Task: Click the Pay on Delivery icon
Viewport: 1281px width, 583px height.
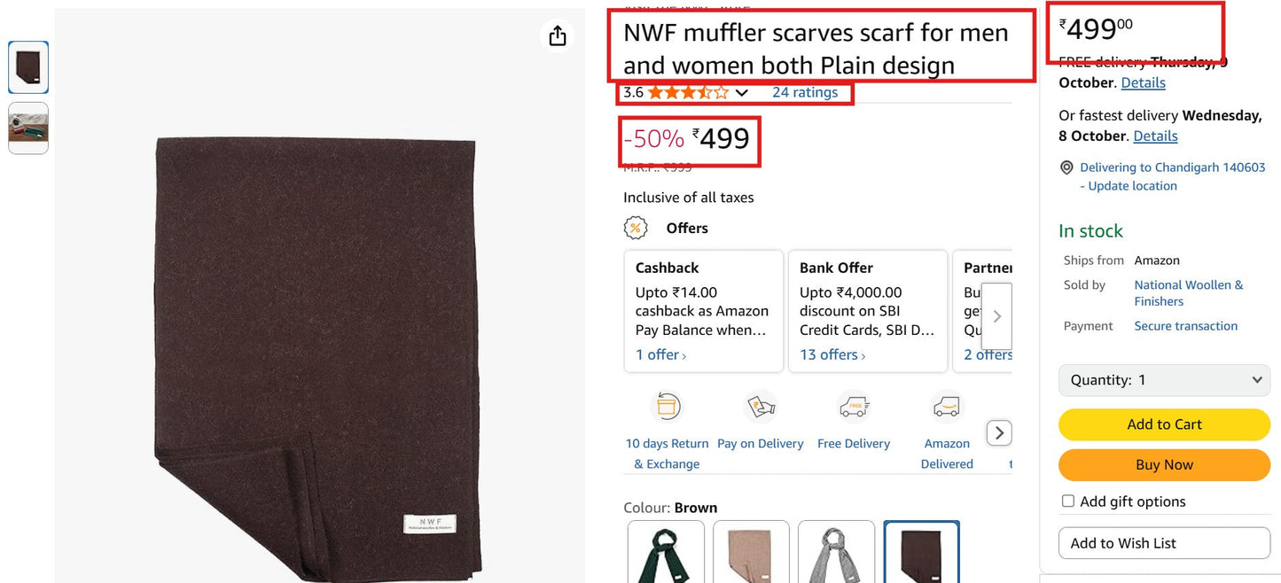Action: pyautogui.click(x=760, y=407)
